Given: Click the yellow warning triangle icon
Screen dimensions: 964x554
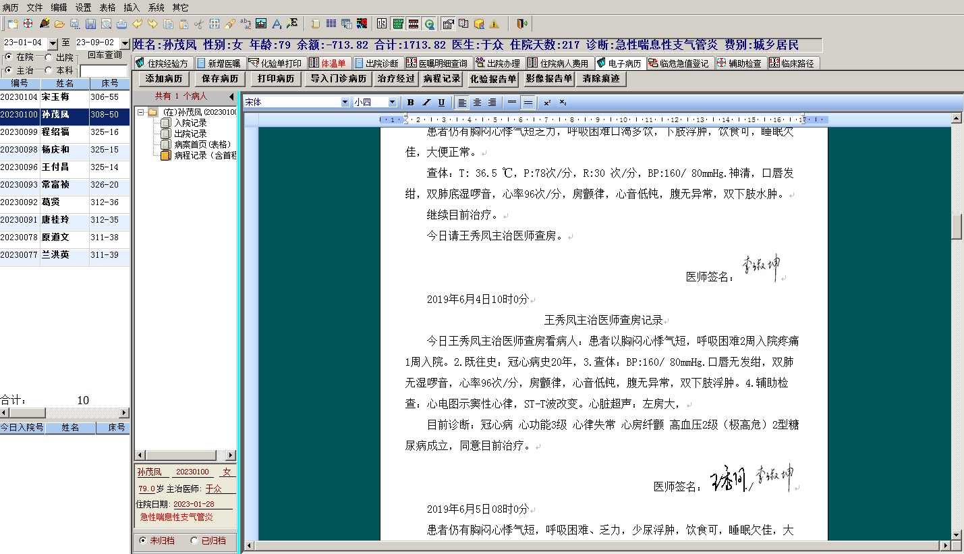Looking at the screenshot, I should [x=494, y=24].
